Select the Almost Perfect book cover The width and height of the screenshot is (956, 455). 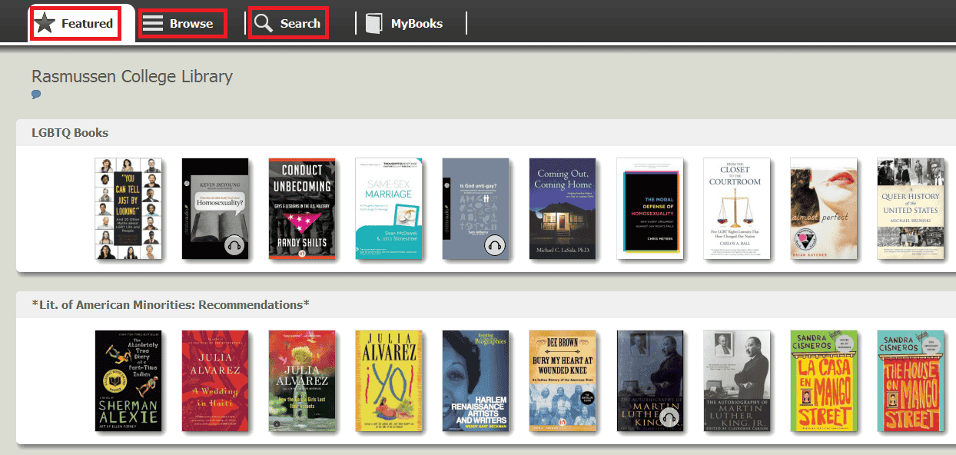click(x=824, y=209)
